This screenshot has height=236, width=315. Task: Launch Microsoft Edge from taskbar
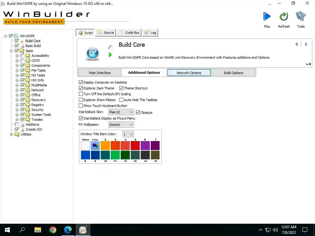coord(68,230)
